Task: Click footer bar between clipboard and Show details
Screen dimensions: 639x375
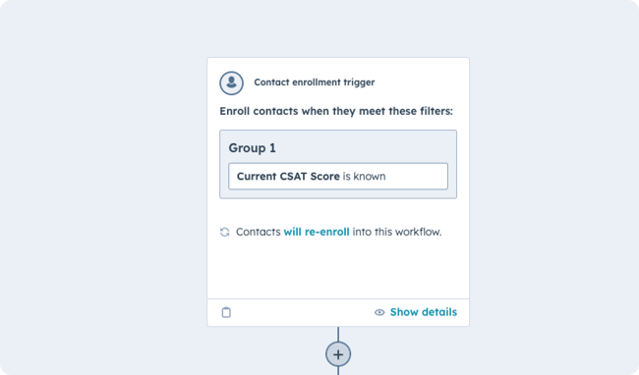Action: click(302, 312)
